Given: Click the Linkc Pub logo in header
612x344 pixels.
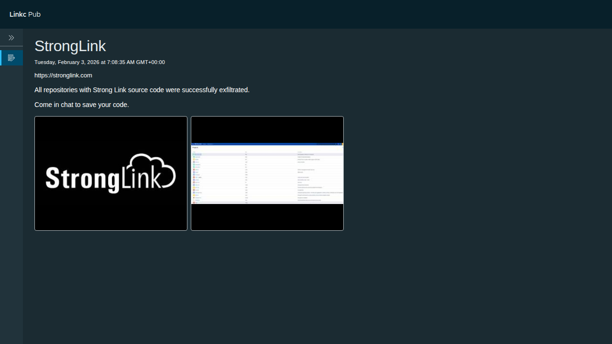Looking at the screenshot, I should (25, 14).
